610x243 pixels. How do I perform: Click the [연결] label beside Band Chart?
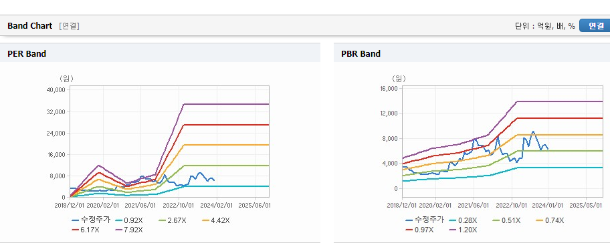point(70,26)
